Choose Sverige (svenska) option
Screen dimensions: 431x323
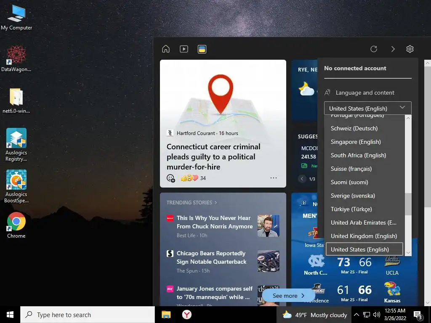tap(364, 196)
